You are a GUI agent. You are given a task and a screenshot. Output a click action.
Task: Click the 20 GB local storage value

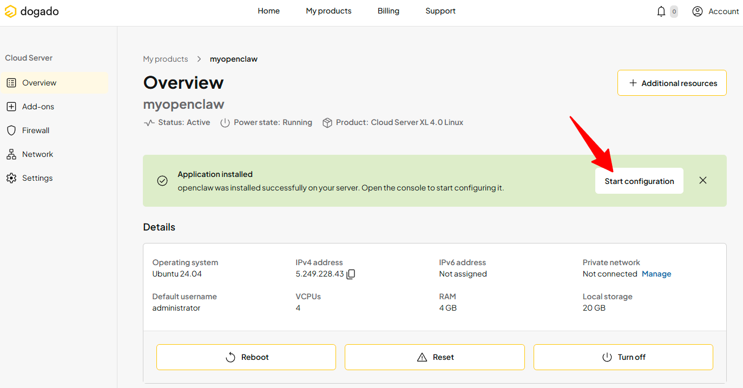[594, 308]
